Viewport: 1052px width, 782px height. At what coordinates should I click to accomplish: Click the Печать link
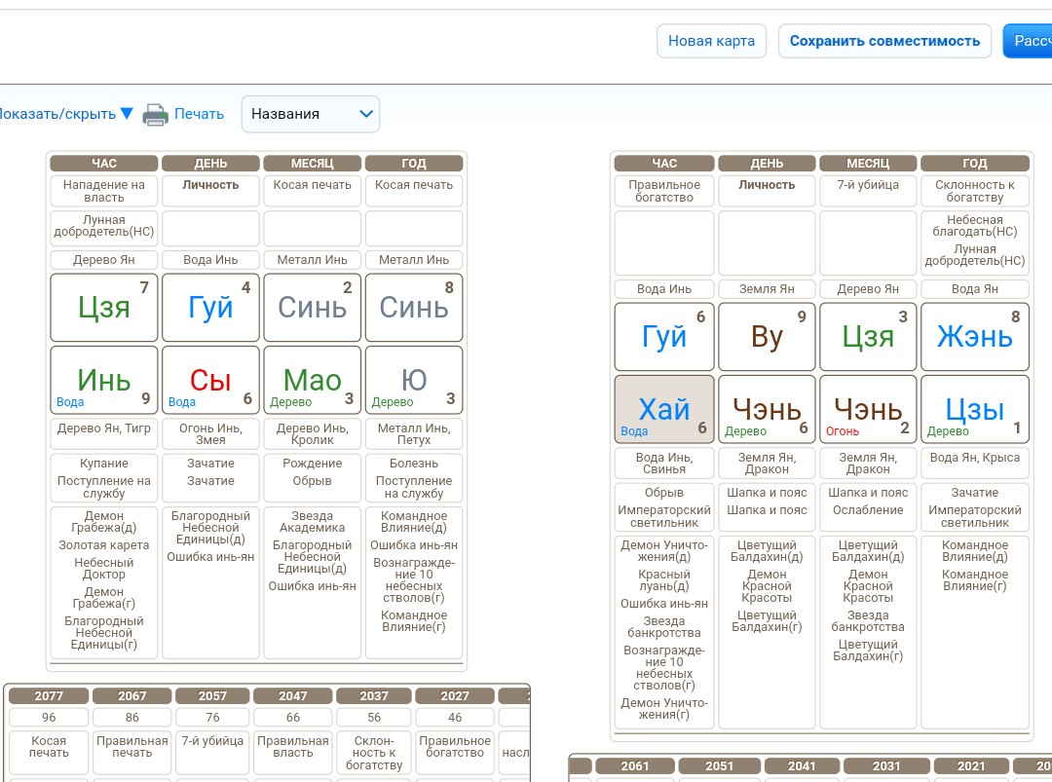[199, 114]
